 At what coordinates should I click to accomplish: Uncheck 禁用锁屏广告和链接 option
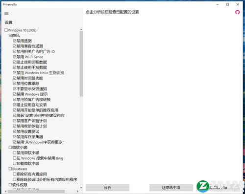point(14,99)
